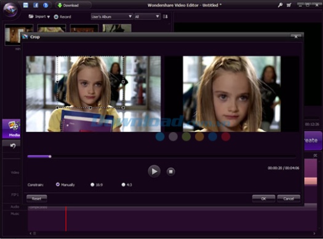323x239 pixels.
Task: Click the 00:00:20 / 00:04:06 time readout
Action: (283, 168)
